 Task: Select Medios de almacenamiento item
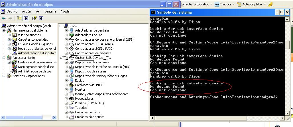pyautogui.click(x=37, y=62)
